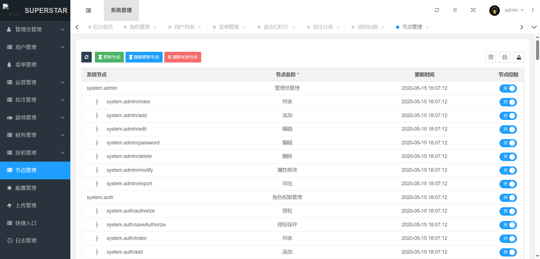540x259 pixels.
Task: Open the three-dot more options menu
Action: 532,10
